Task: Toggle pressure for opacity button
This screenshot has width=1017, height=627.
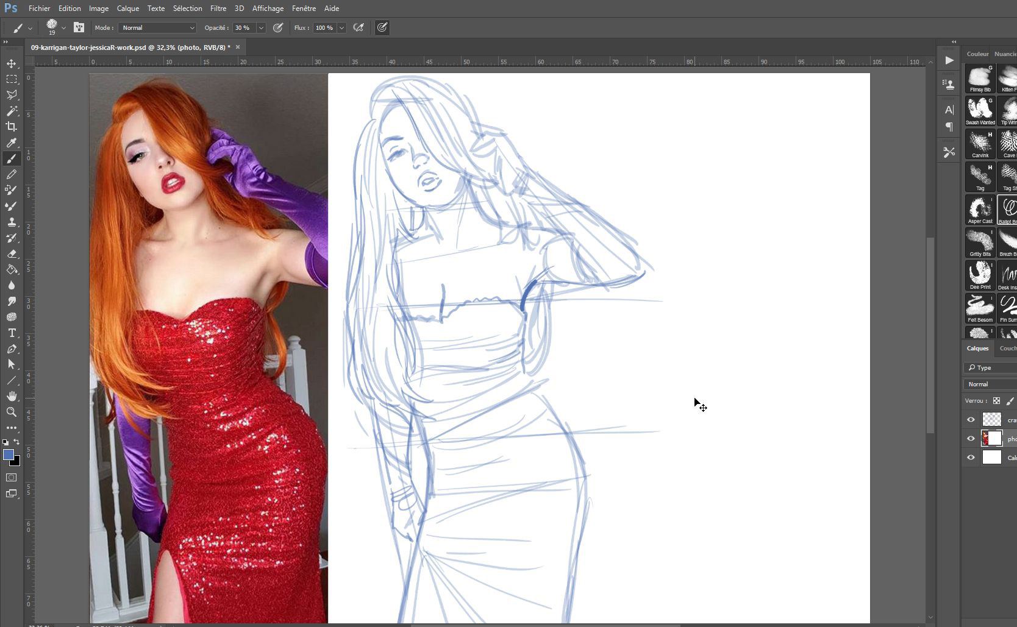Action: [278, 27]
